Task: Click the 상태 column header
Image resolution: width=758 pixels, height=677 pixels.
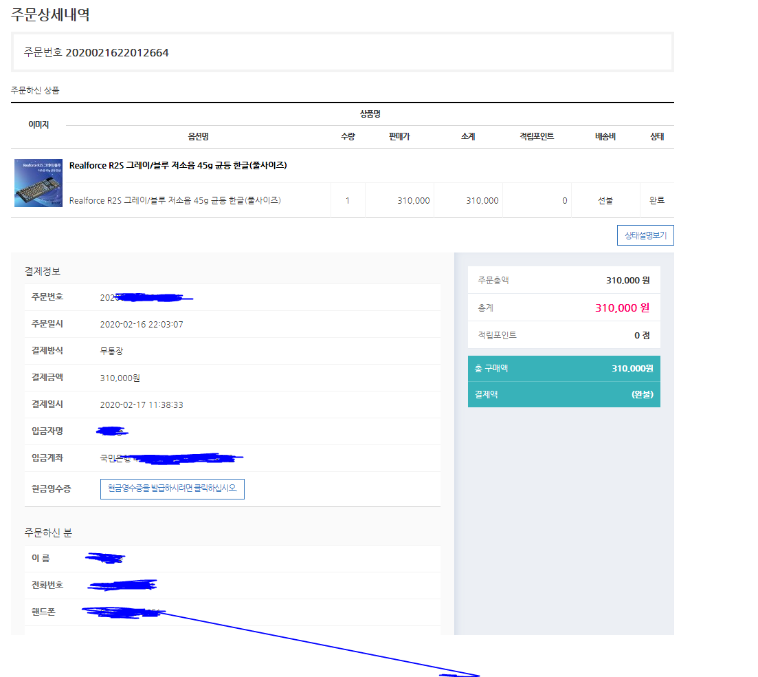Action: click(657, 137)
